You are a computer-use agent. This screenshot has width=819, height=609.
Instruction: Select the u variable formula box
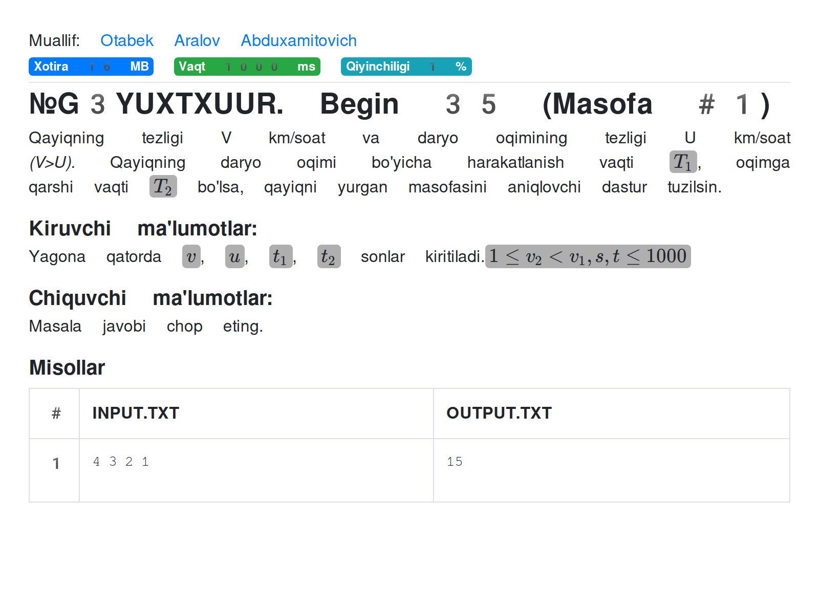tap(234, 256)
